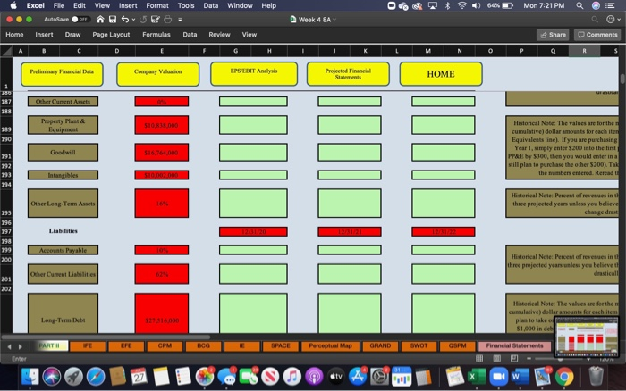Open the Week 4 8A title dropdown

pos(334,20)
